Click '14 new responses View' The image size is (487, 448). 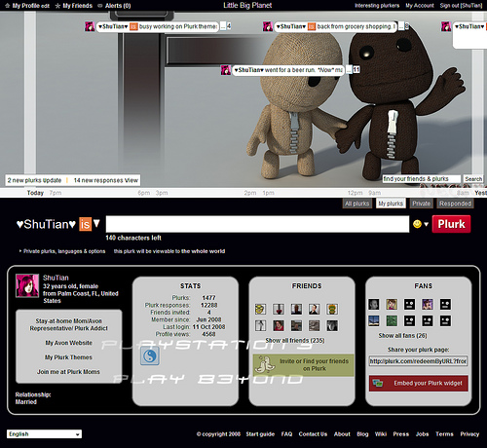106,180
